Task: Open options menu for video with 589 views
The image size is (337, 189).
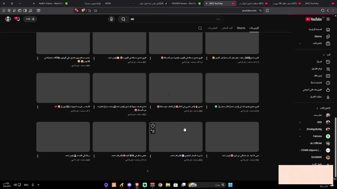Action: (150, 107)
